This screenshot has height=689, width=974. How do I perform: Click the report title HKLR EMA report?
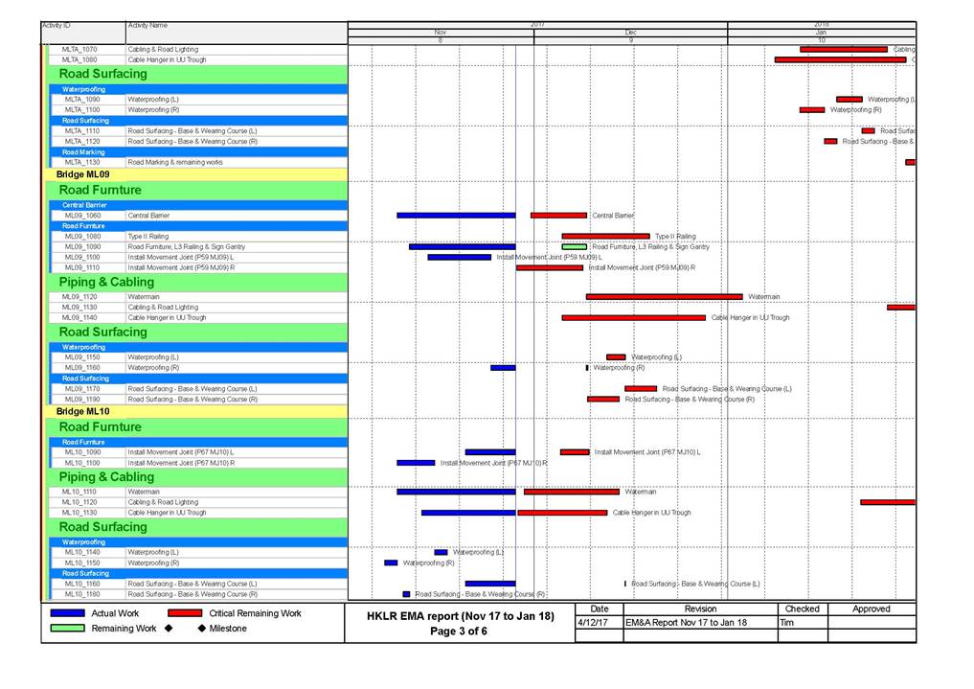[x=461, y=616]
